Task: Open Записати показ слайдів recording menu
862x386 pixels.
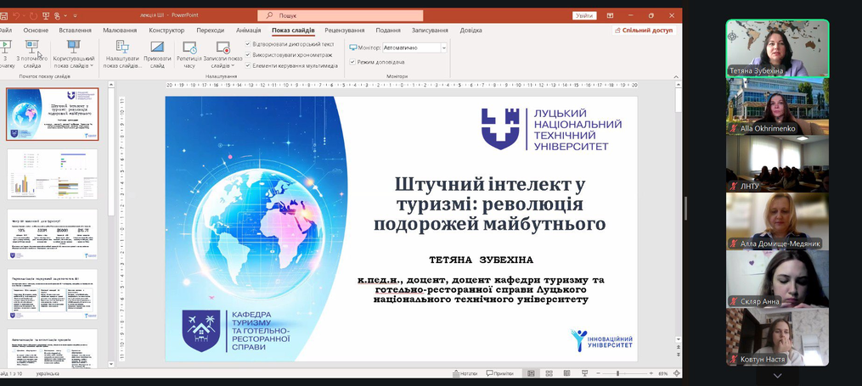Action: point(223,53)
